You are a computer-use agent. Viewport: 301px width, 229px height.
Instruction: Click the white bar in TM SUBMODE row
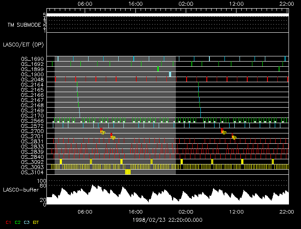pos(167,15)
